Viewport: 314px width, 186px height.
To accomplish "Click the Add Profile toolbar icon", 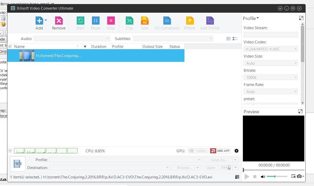I will point(210,21).
